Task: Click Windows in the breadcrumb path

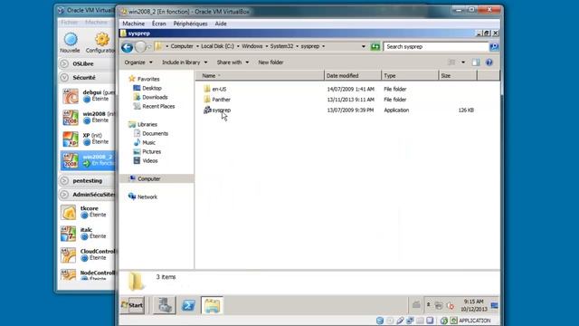Action: 252,46
